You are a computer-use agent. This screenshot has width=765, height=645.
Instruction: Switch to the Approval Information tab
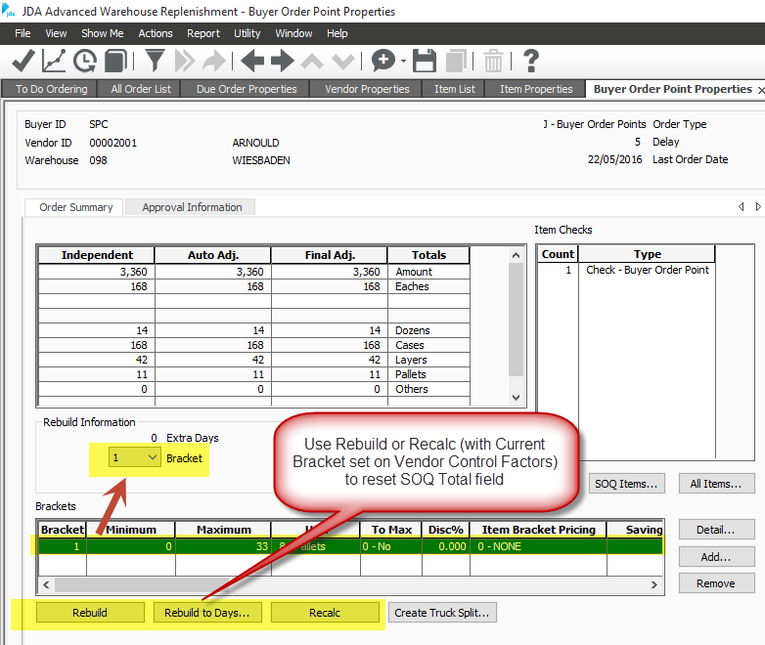(x=192, y=207)
